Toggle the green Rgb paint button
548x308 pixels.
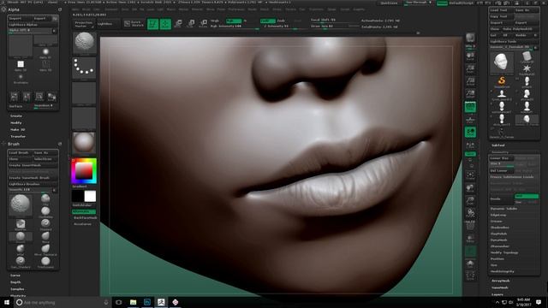click(x=234, y=21)
